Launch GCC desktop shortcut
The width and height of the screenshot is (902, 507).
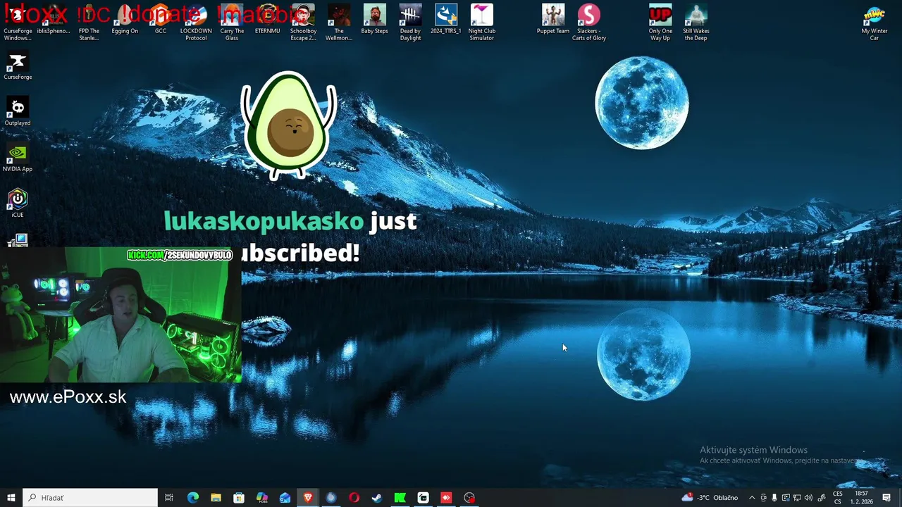pyautogui.click(x=161, y=20)
